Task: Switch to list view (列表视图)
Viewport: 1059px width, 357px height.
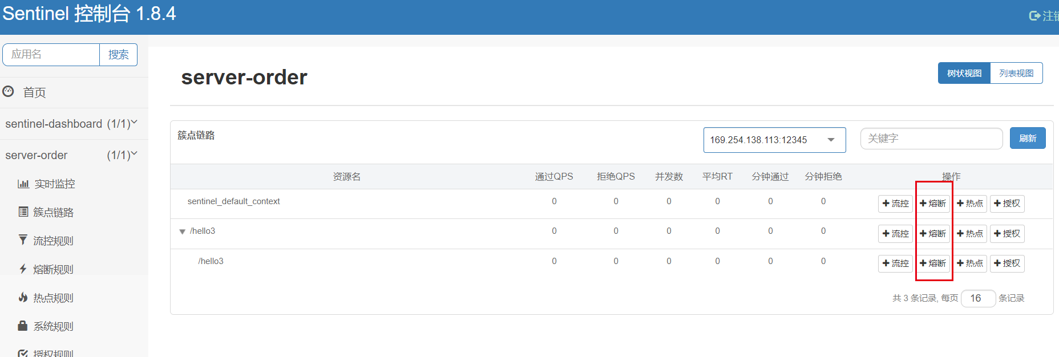Action: pos(1016,74)
